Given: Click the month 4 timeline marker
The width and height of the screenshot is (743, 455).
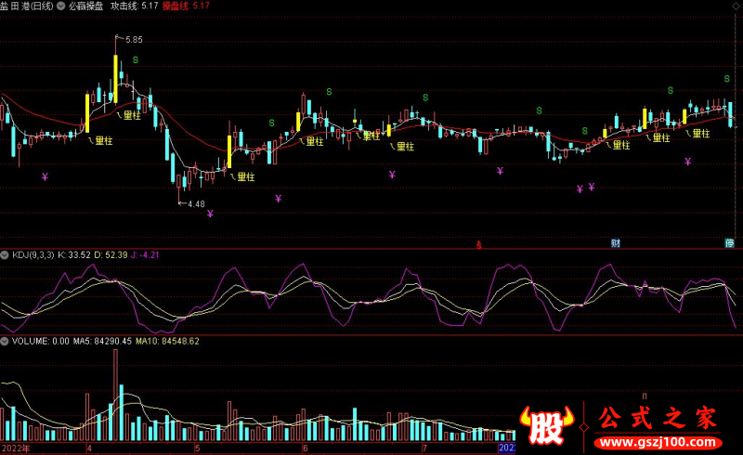Looking at the screenshot, I should click(89, 448).
